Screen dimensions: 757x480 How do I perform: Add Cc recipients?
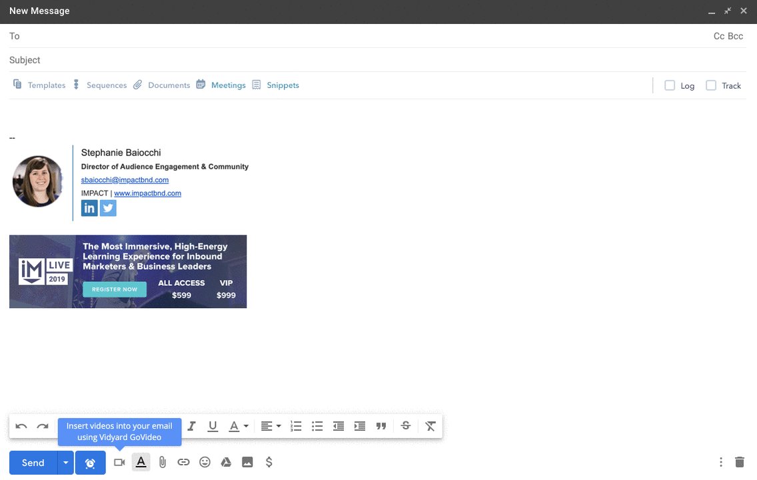coord(719,36)
